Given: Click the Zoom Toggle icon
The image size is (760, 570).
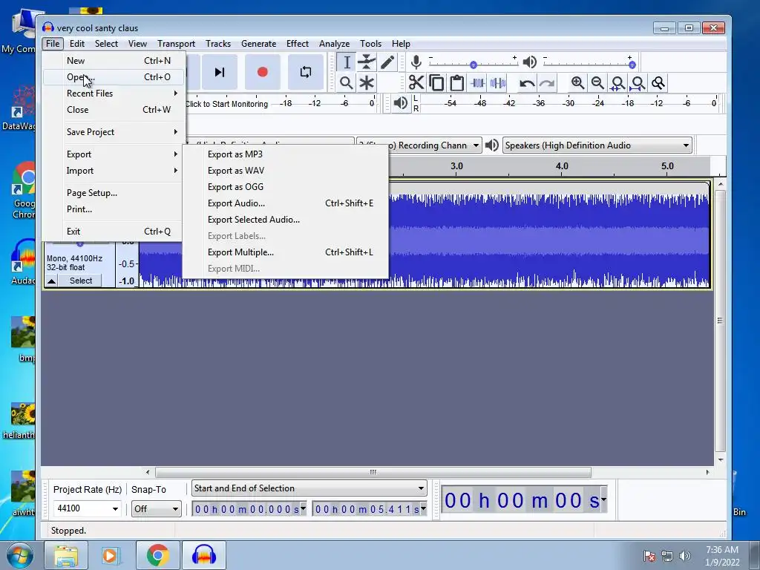Looking at the screenshot, I should 658,83.
